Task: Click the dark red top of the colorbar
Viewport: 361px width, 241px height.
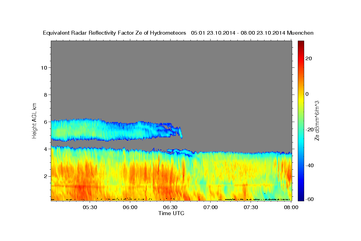Action: (x=301, y=43)
